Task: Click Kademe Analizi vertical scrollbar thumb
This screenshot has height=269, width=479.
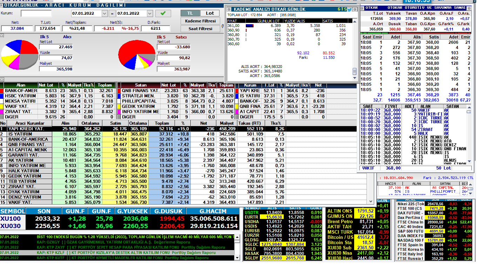Action: [x=355, y=71]
